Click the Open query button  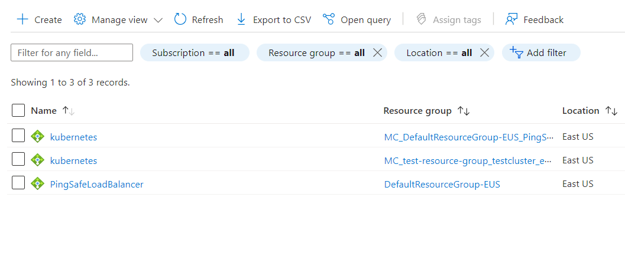click(x=357, y=19)
